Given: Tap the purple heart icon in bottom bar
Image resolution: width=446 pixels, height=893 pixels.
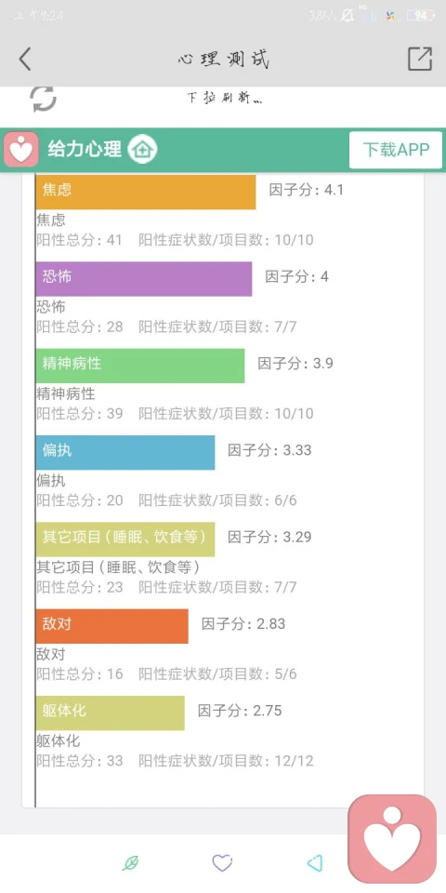Looking at the screenshot, I should tap(222, 863).
